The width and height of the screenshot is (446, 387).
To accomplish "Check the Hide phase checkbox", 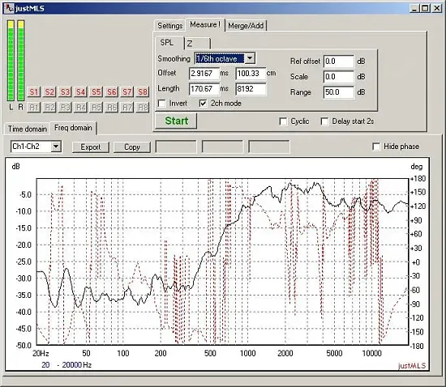I will coord(376,147).
